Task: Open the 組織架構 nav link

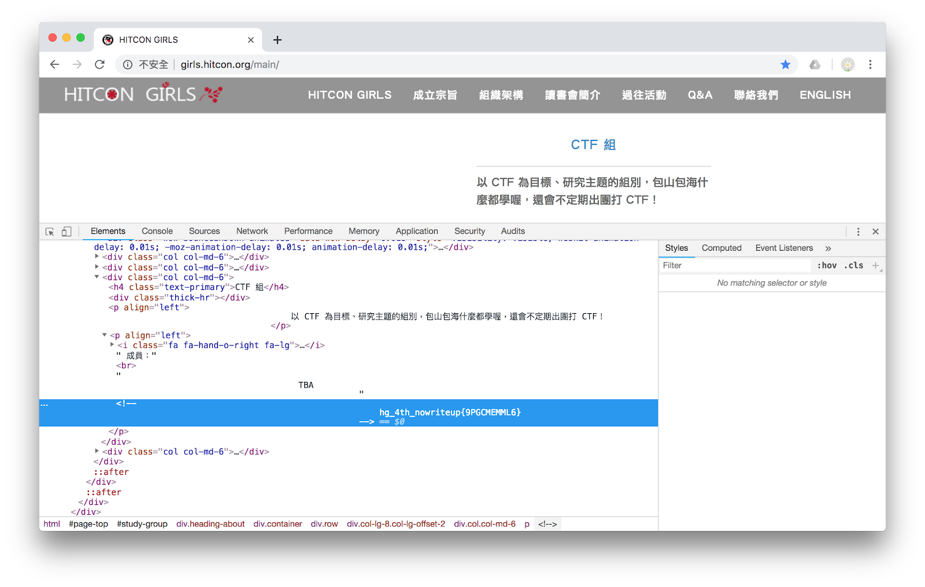Action: tap(501, 95)
